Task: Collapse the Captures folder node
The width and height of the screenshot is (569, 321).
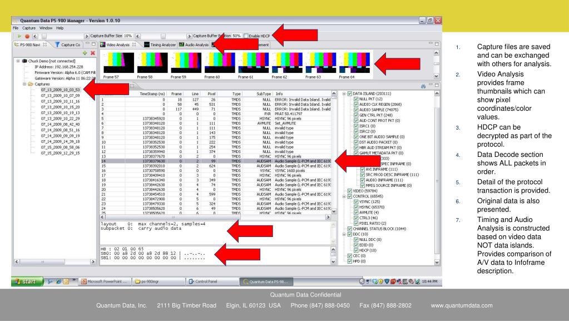Action: click(x=24, y=84)
